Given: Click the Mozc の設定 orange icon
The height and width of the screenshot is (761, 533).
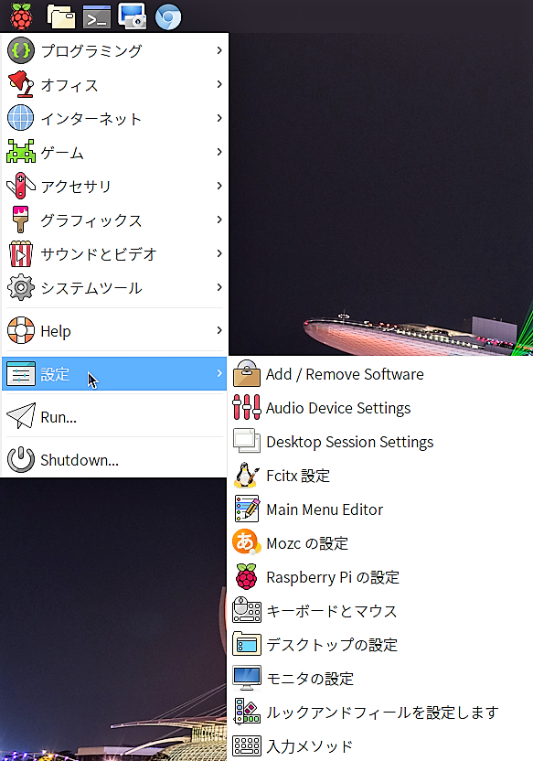Looking at the screenshot, I should coord(246,542).
